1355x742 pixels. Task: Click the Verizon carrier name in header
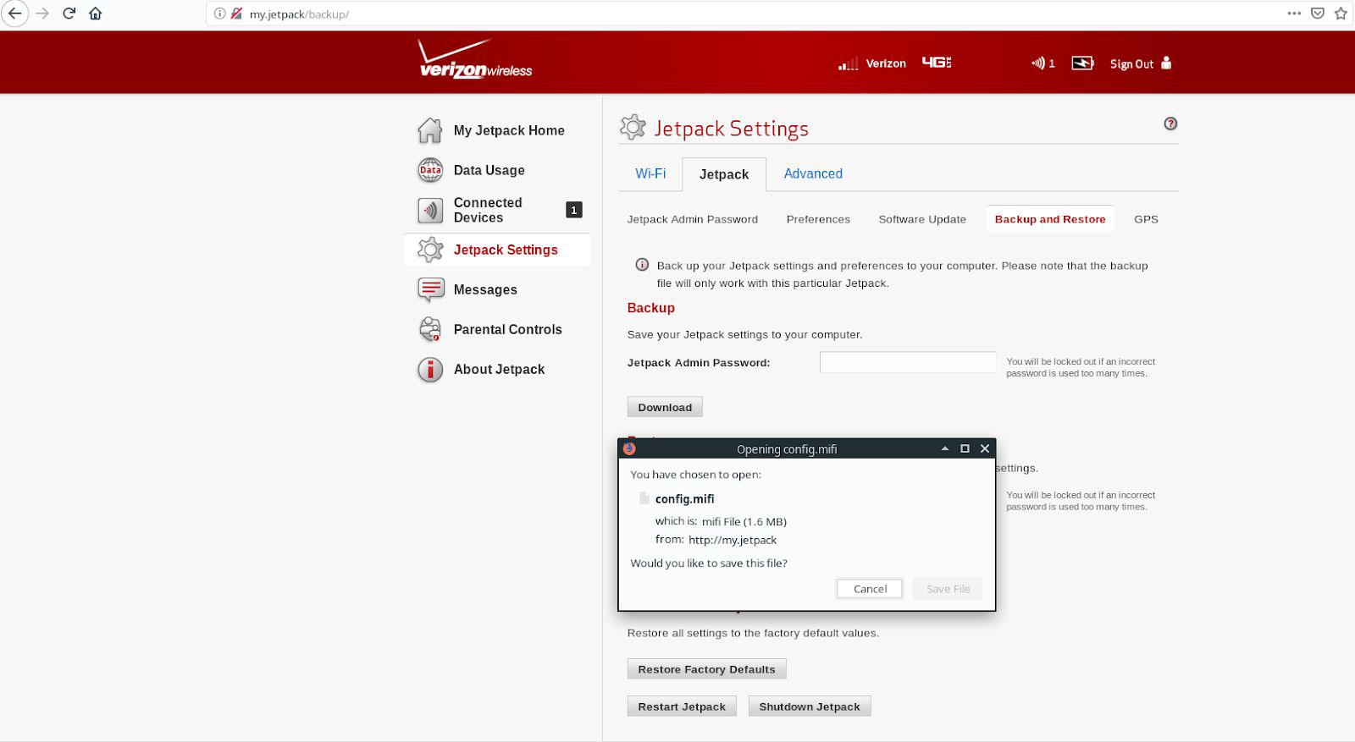tap(886, 63)
